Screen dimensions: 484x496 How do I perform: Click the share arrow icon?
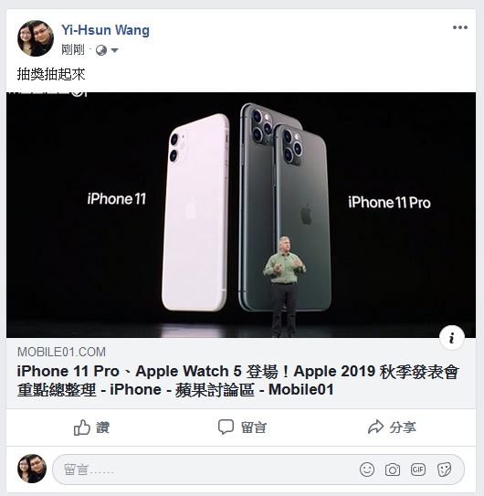(x=376, y=427)
